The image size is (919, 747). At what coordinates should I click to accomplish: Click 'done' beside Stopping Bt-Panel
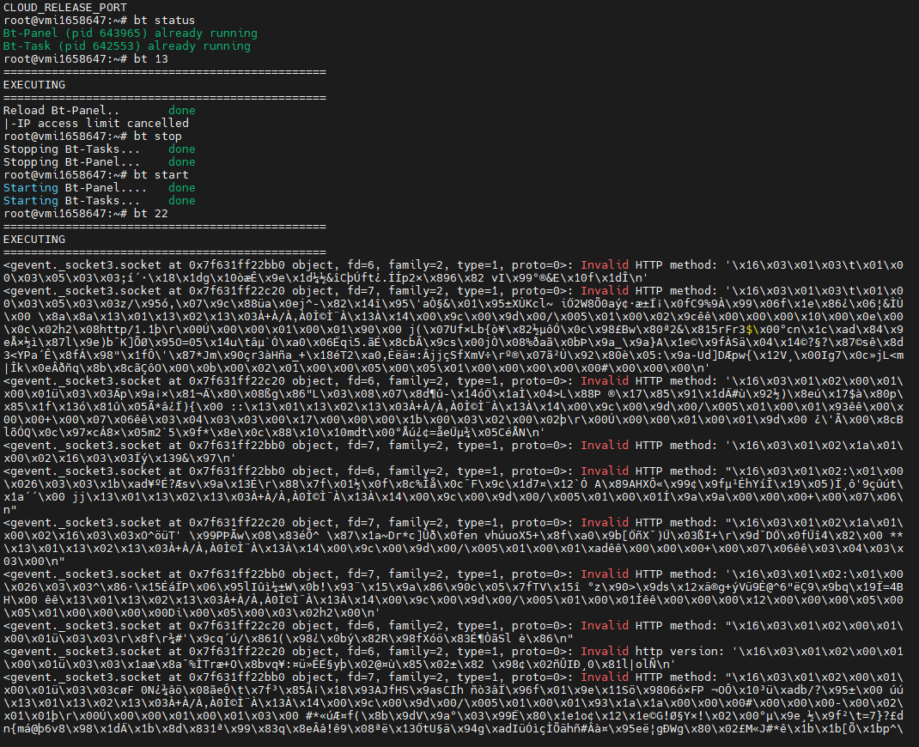coord(182,162)
